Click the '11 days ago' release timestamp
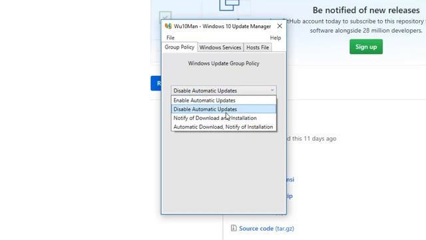This screenshot has width=426, height=240. pyautogui.click(x=319, y=139)
